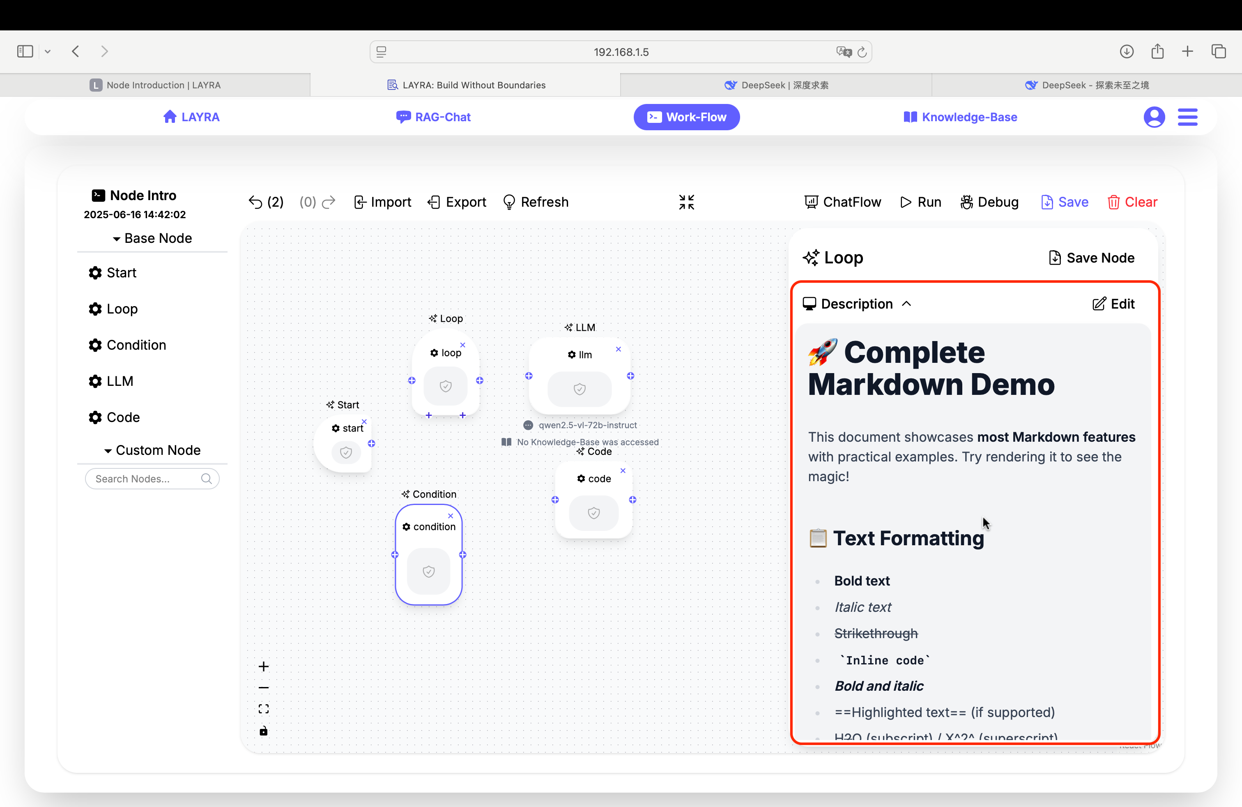Delete the condition node with its X
Image resolution: width=1242 pixels, height=807 pixels.
451,516
